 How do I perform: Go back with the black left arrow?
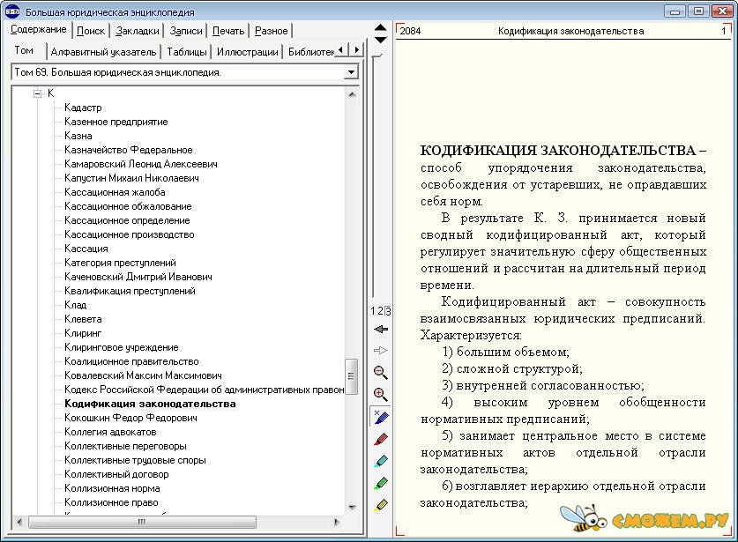click(380, 329)
